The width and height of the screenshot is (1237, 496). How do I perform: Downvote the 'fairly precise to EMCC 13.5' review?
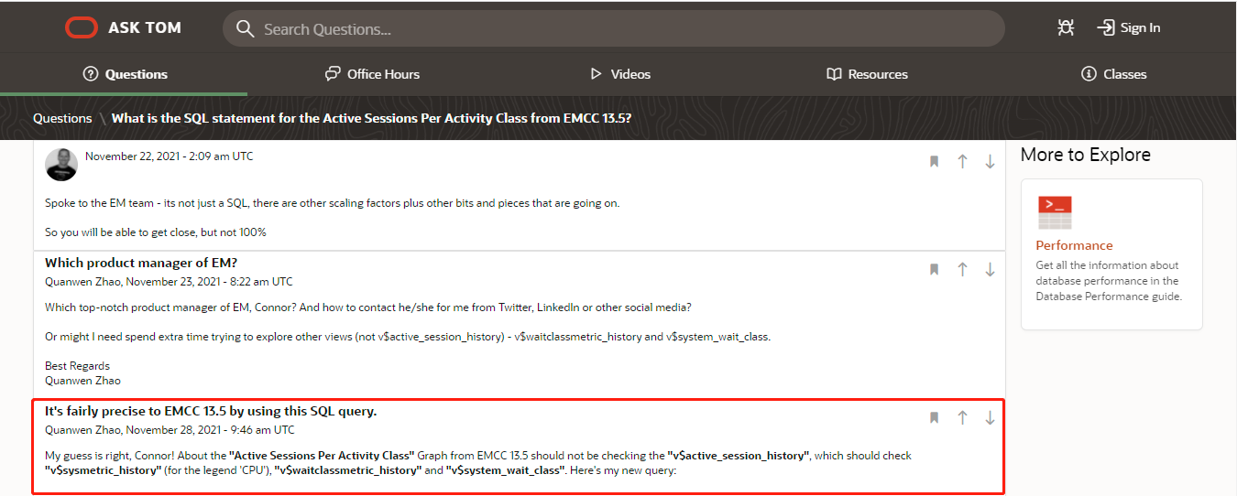point(990,417)
